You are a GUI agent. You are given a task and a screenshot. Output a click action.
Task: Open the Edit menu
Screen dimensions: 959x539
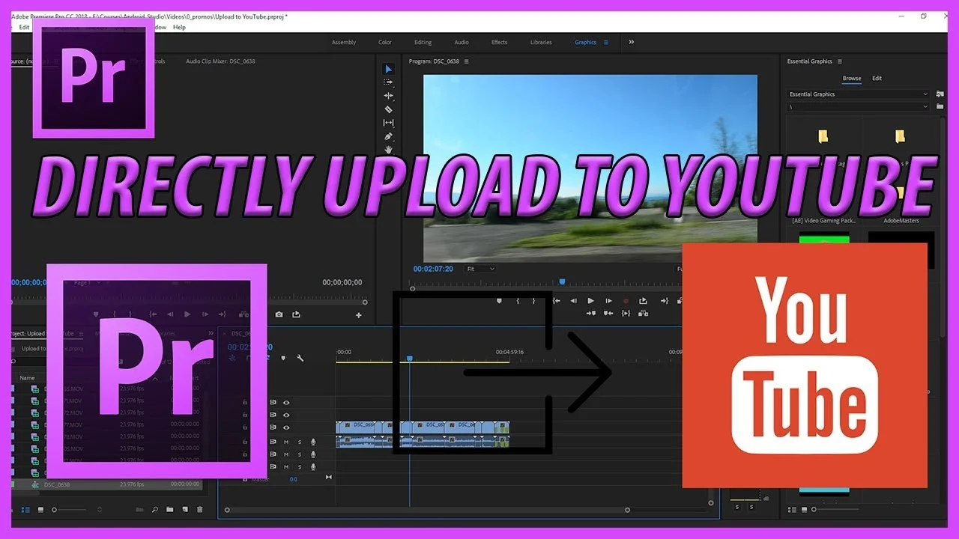24,27
